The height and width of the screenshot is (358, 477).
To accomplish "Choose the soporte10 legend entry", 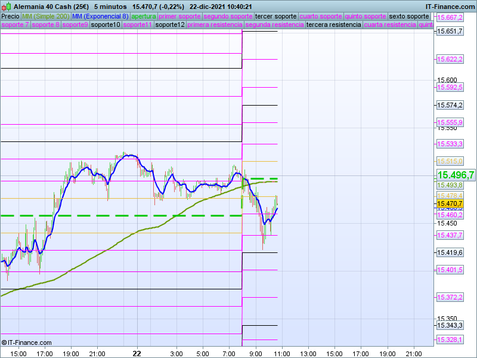I will tap(106, 24).
